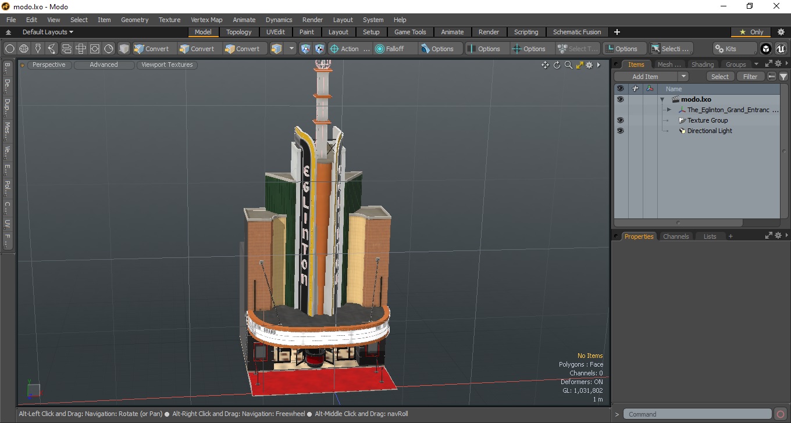The image size is (791, 423).
Task: Click the square-with-circle icon in the toolbar
Action: click(x=94, y=49)
